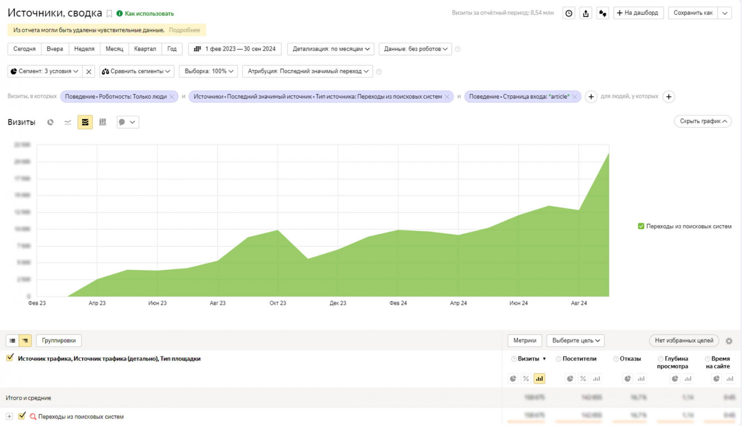
Task: Switch to column chart view icon
Action: click(x=102, y=122)
